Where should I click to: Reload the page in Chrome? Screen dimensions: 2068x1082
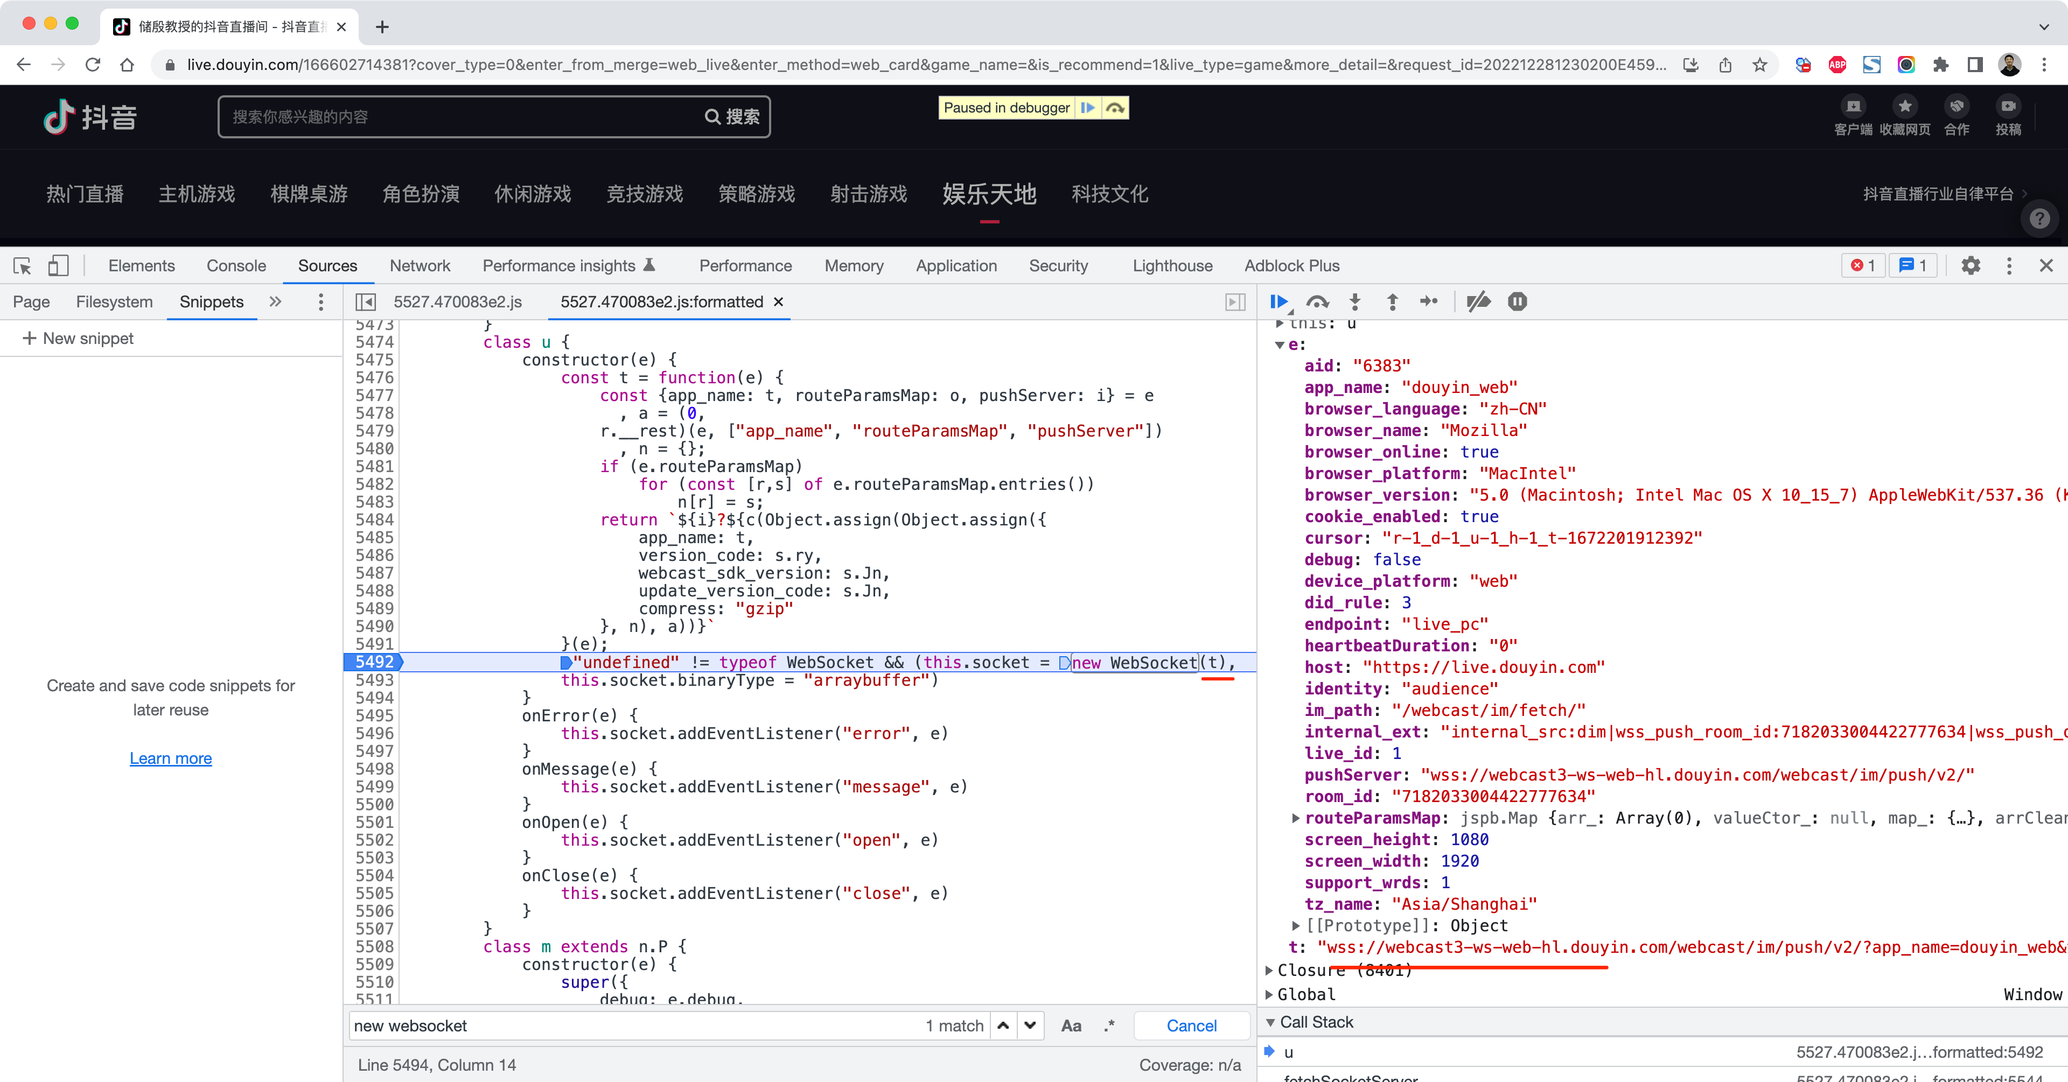92,65
